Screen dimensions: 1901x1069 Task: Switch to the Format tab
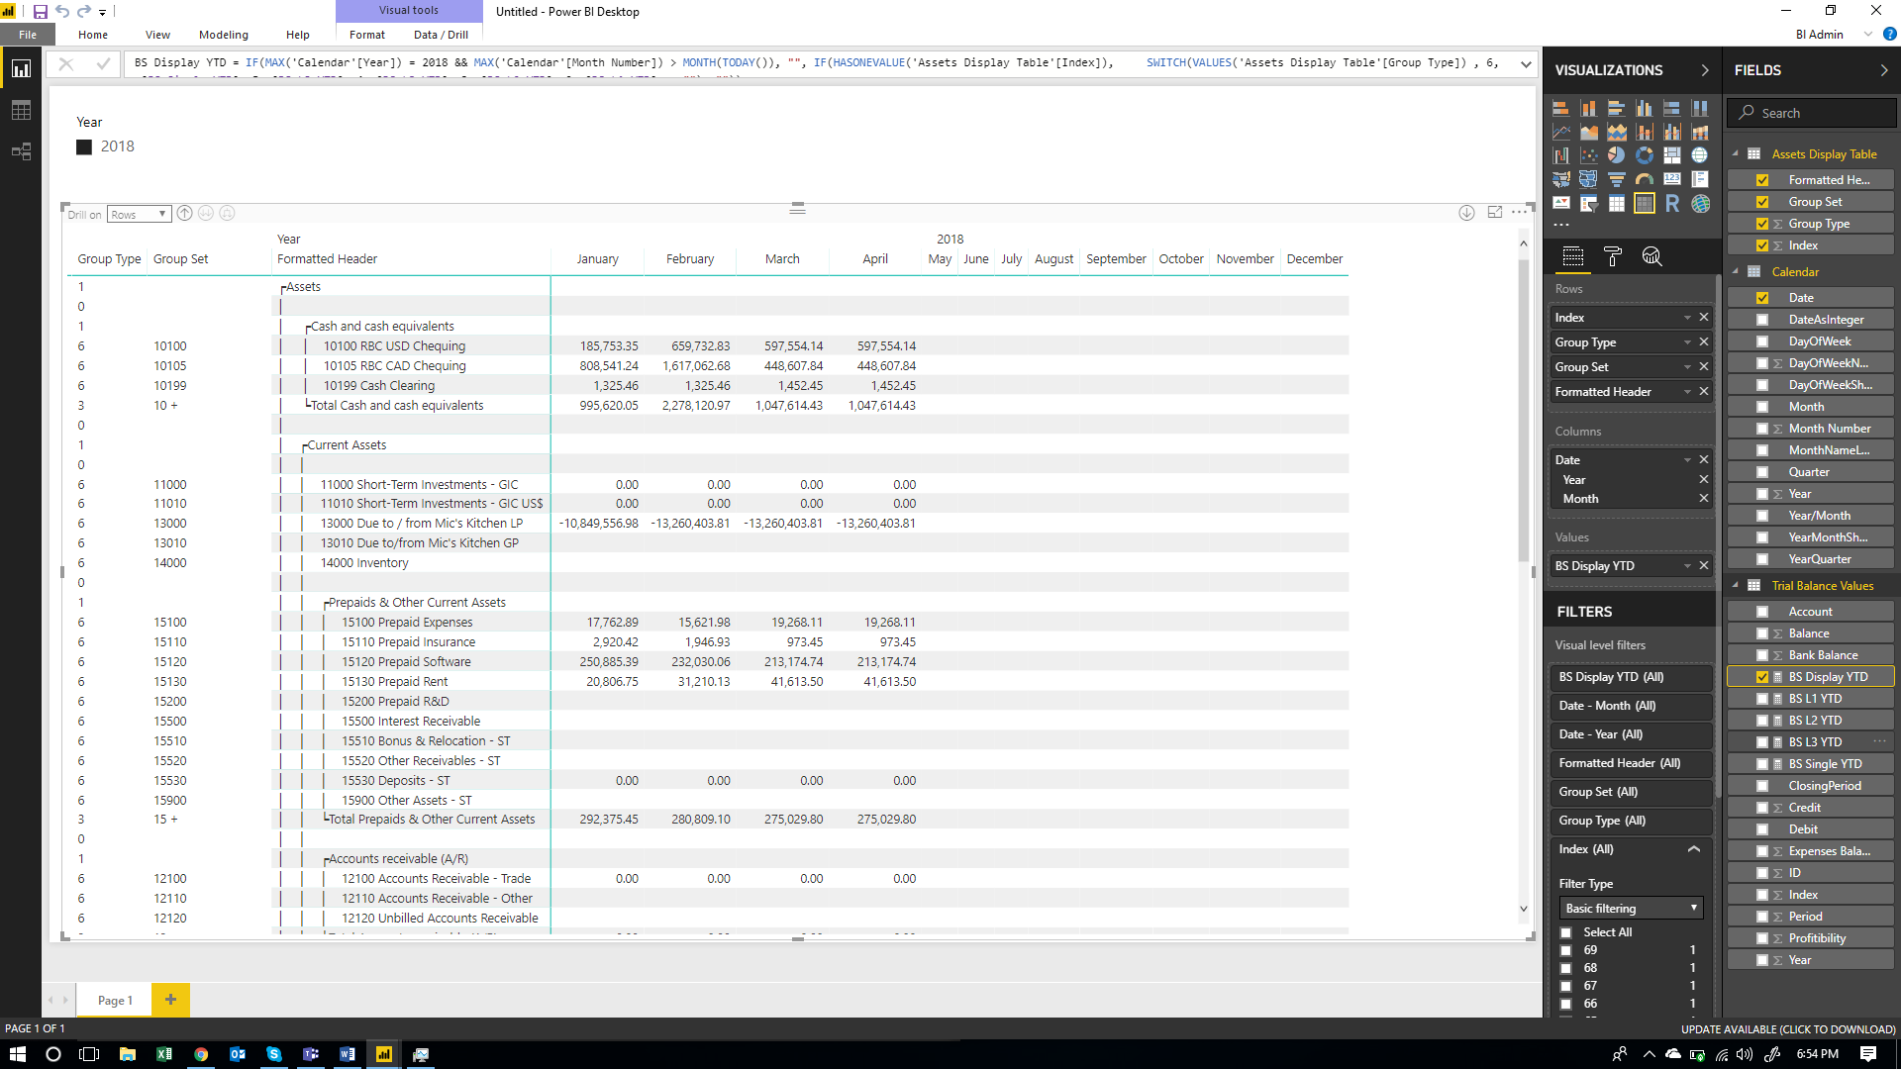[x=367, y=35]
